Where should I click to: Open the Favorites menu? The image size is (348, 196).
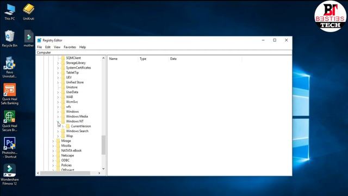[70, 47]
